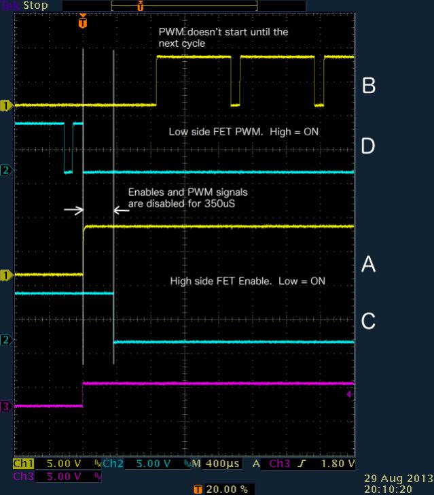434x495 pixels.
Task: Click the 1.80 V trigger level value
Action: click(336, 464)
